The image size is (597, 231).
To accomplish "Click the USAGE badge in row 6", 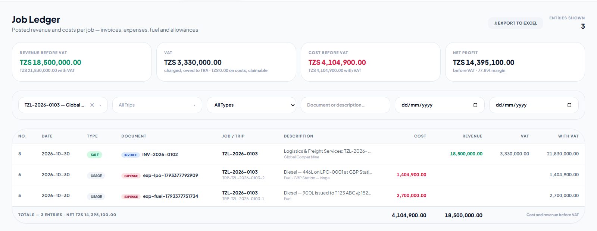I will click(x=96, y=176).
